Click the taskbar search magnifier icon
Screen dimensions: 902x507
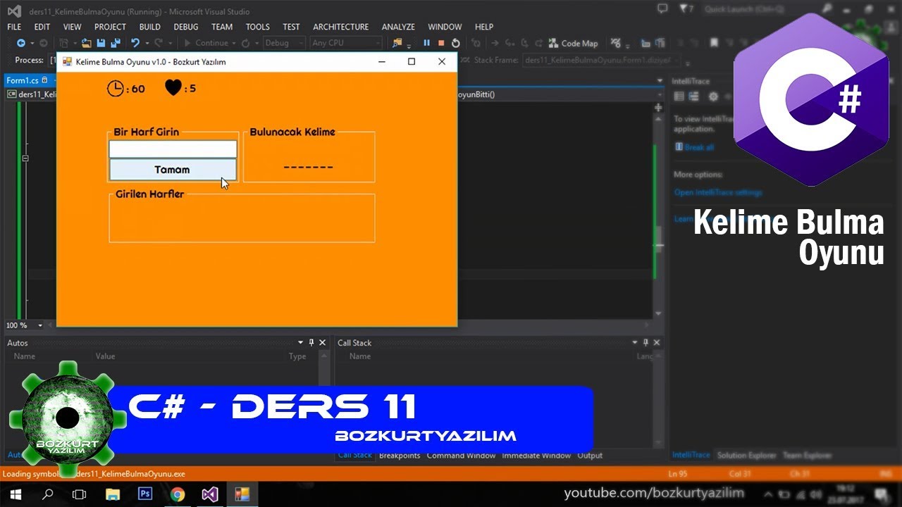pos(47,494)
